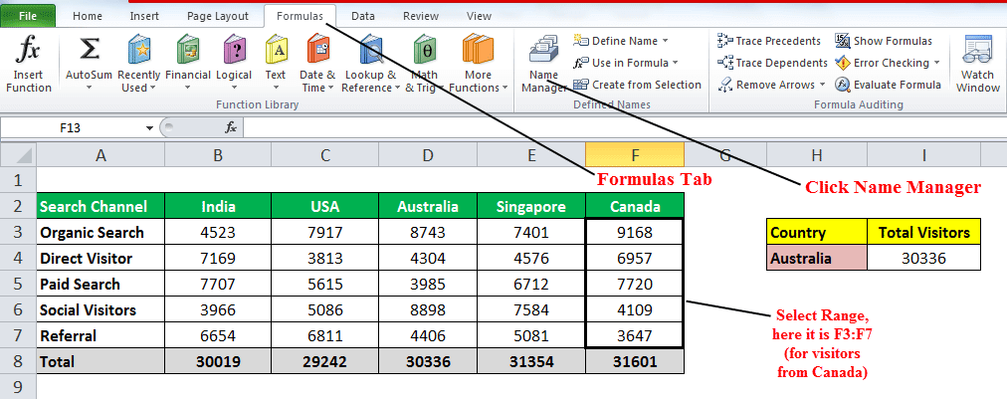This screenshot has width=1007, height=399.
Task: Expand the Recently Used dropdown arrow
Action: (x=153, y=88)
